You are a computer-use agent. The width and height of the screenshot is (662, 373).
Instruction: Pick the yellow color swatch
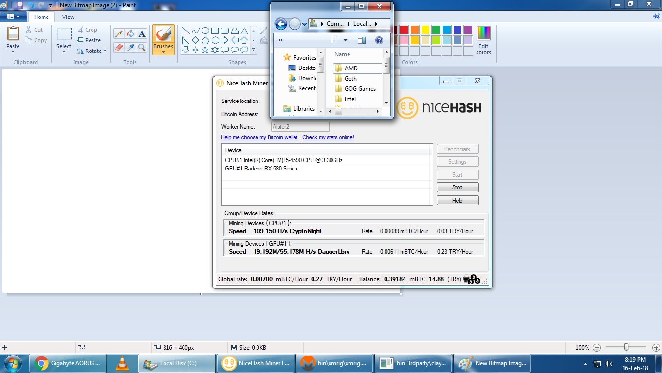(425, 30)
